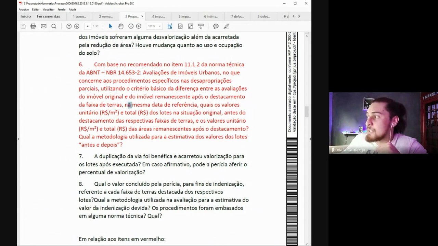This screenshot has height=246, width=438.
Task: Open the Arquivo menu
Action: 24,10
